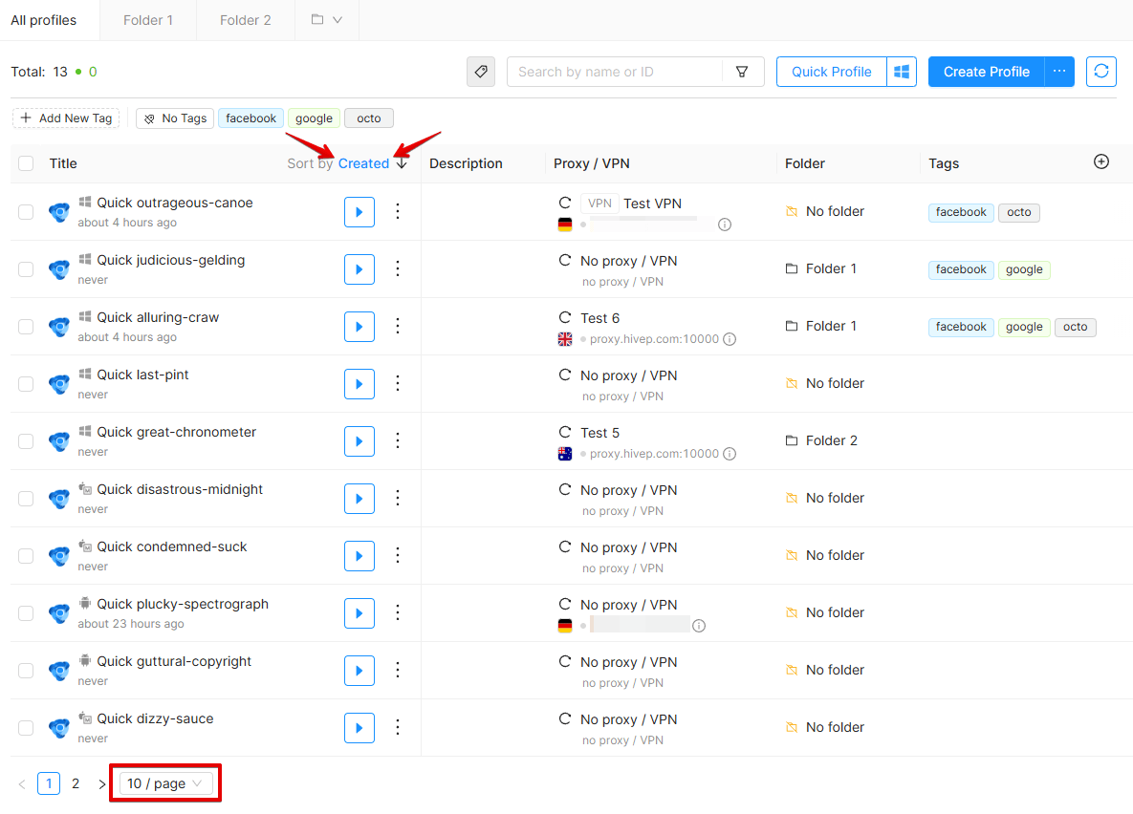
Task: Click the Create Profile button
Action: point(987,72)
